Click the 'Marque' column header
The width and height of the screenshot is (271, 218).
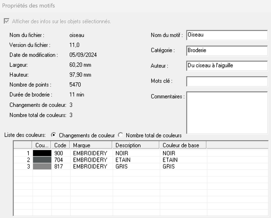[x=91, y=145]
